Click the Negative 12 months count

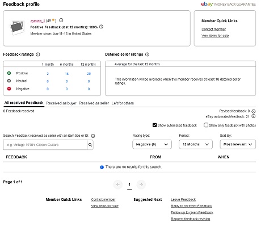89,89
